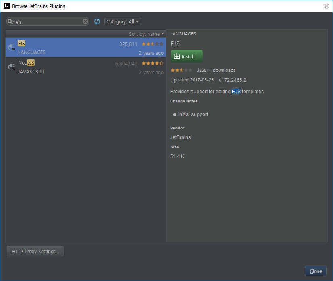Click the NodeJS plugin plug icon

point(11,67)
